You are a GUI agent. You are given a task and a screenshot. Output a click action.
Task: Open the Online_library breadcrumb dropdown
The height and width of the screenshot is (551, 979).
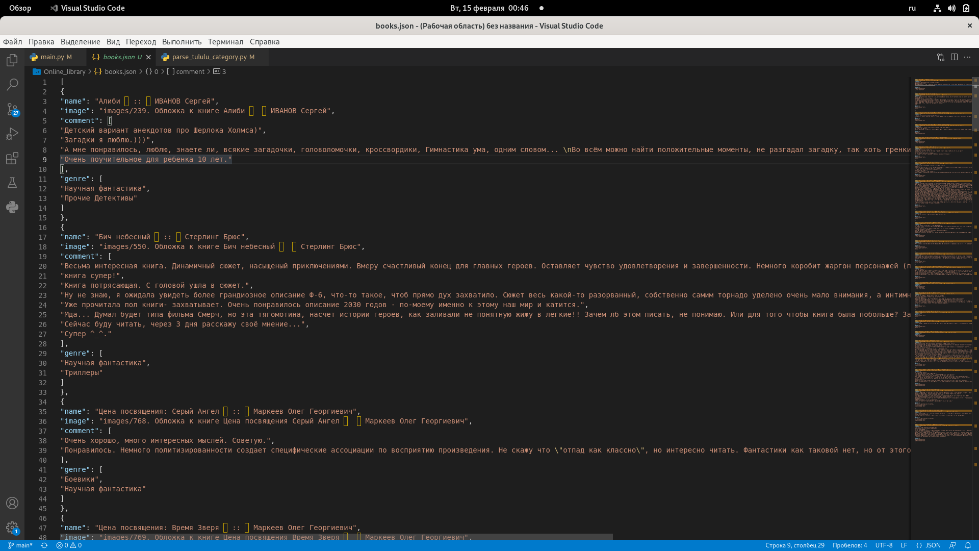coord(64,71)
